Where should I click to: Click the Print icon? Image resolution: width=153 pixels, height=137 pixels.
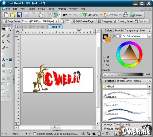click(x=125, y=15)
